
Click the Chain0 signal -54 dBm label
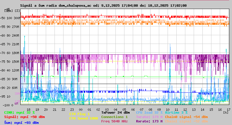point(186,117)
